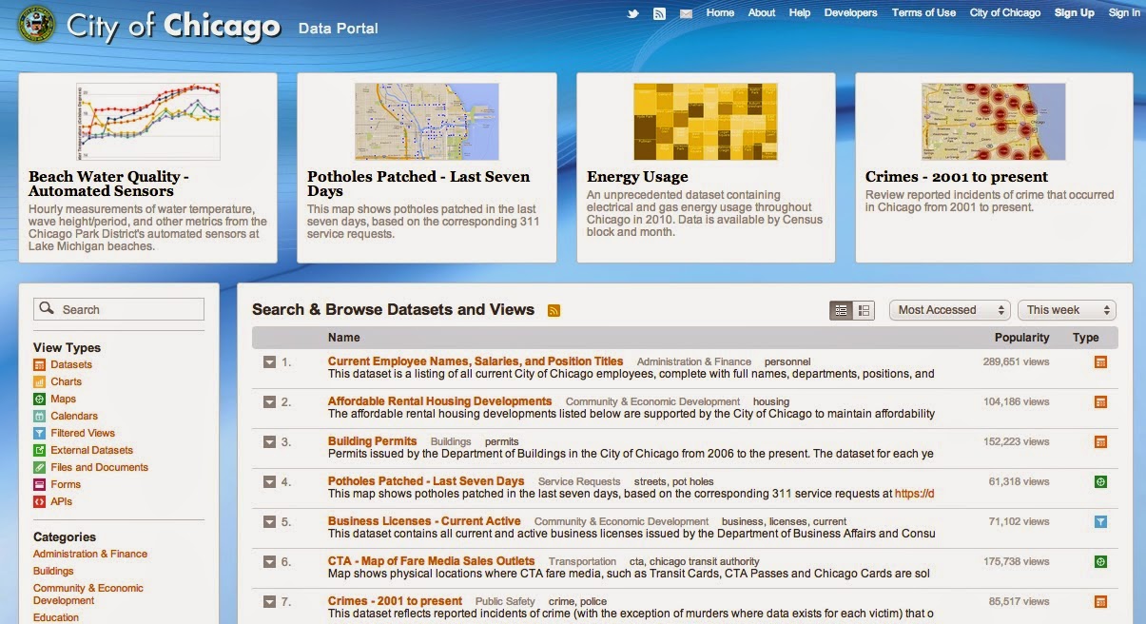Click dataset type icon for Affordable Rental Housing row
Image resolution: width=1146 pixels, height=624 pixels.
tap(1100, 402)
